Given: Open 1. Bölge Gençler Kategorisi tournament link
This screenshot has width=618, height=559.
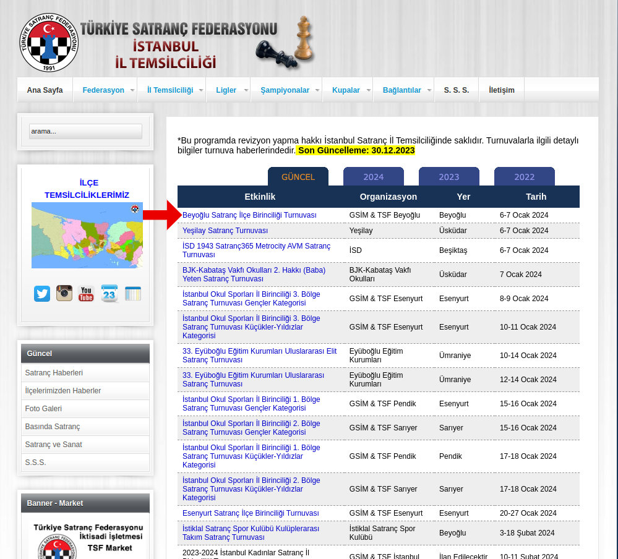Looking at the screenshot, I should point(251,403).
